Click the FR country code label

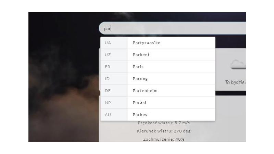tap(108, 67)
